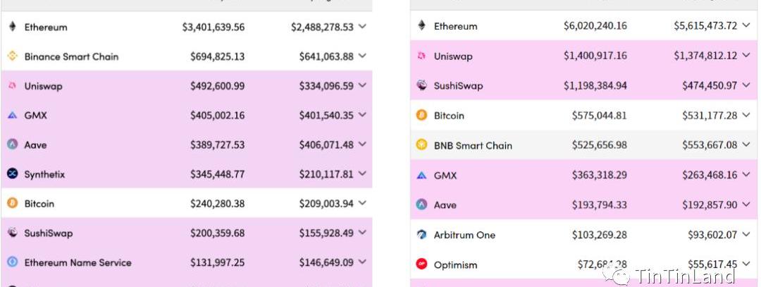The width and height of the screenshot is (761, 287).
Task: Click the SushiSwap icon in right table
Action: tap(422, 85)
